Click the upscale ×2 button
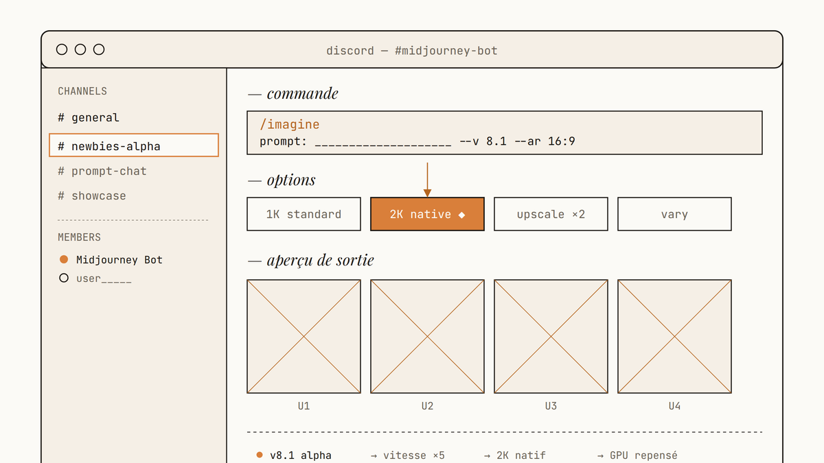This screenshot has width=824, height=463. (x=551, y=214)
